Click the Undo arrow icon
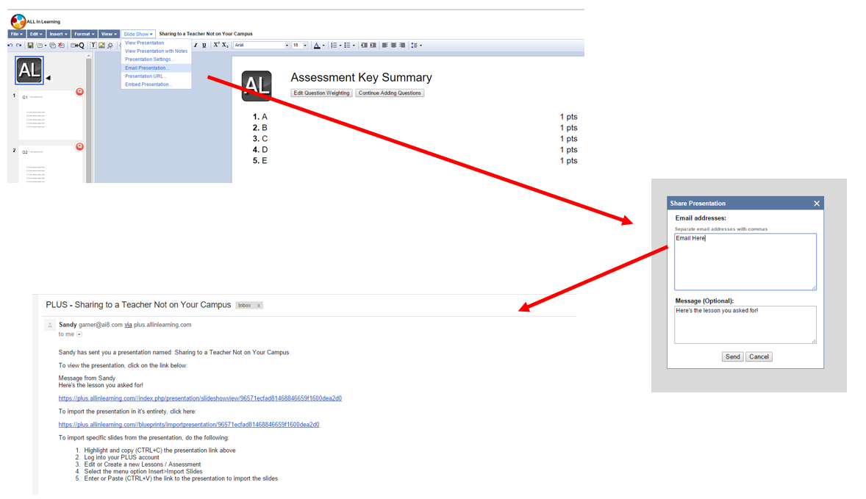Image resolution: width=866 pixels, height=499 pixels. [x=10, y=46]
